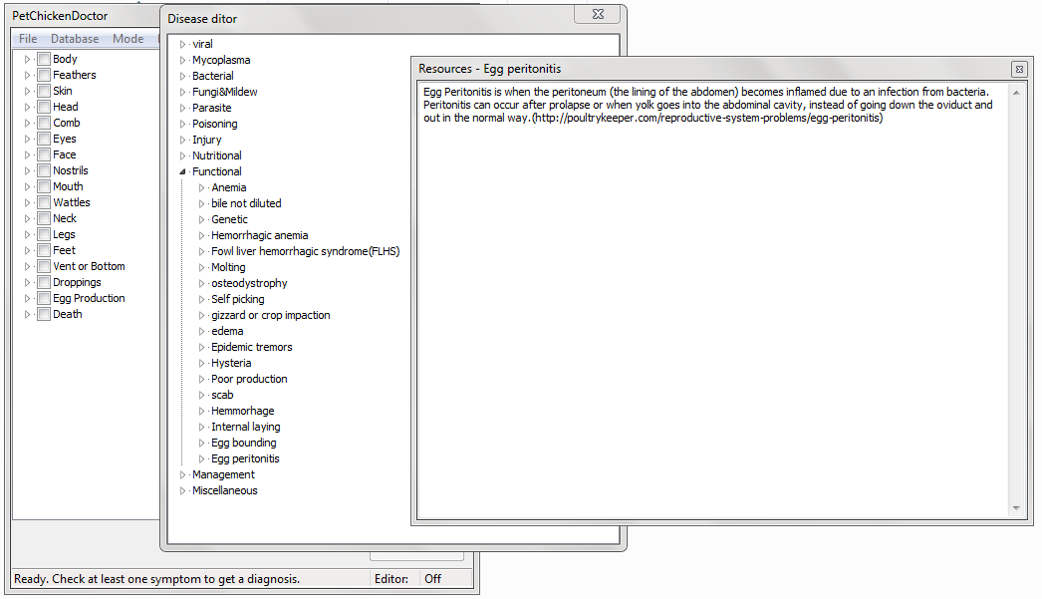The height and width of the screenshot is (599, 1042).
Task: Enable the Egg Production checkbox
Action: click(44, 298)
